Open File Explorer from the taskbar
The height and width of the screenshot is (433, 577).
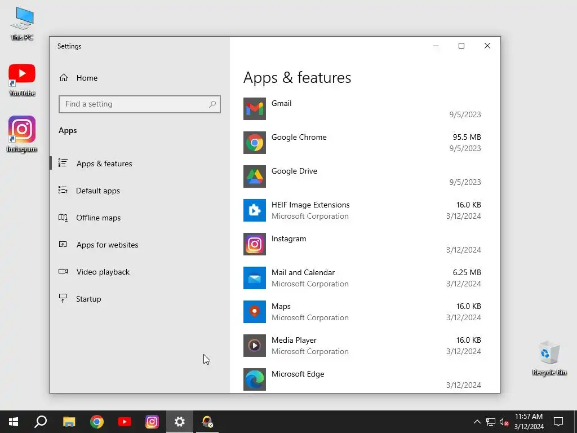[x=69, y=422]
